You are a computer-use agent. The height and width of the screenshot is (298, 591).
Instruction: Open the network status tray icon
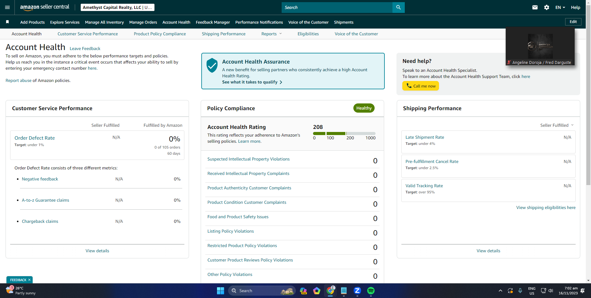coord(543,291)
